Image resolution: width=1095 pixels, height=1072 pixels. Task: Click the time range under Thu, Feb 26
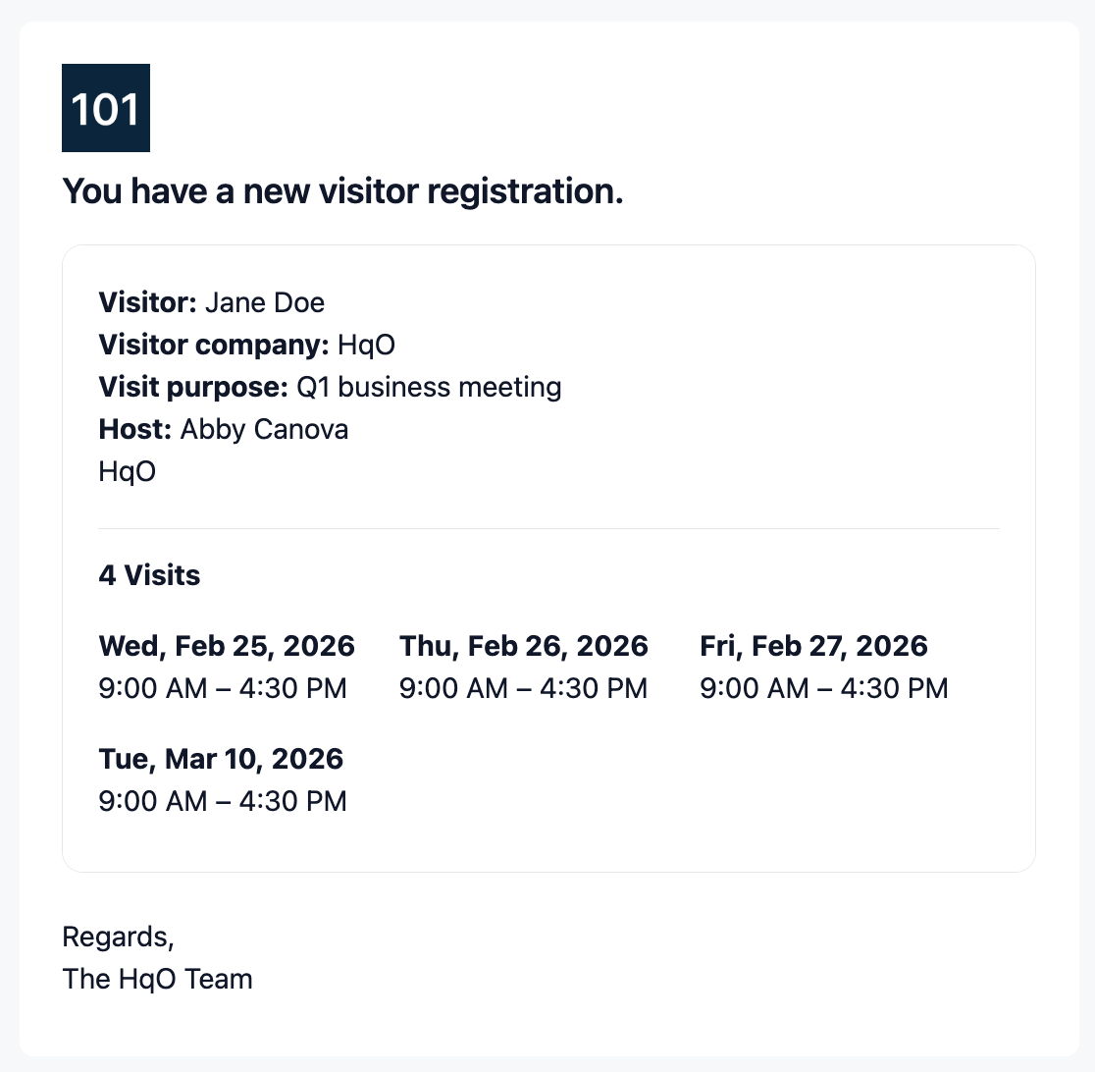pyautogui.click(x=523, y=688)
